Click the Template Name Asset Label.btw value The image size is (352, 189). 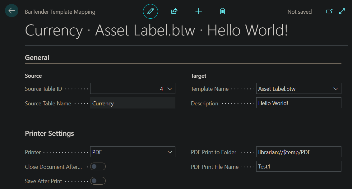pyautogui.click(x=277, y=89)
